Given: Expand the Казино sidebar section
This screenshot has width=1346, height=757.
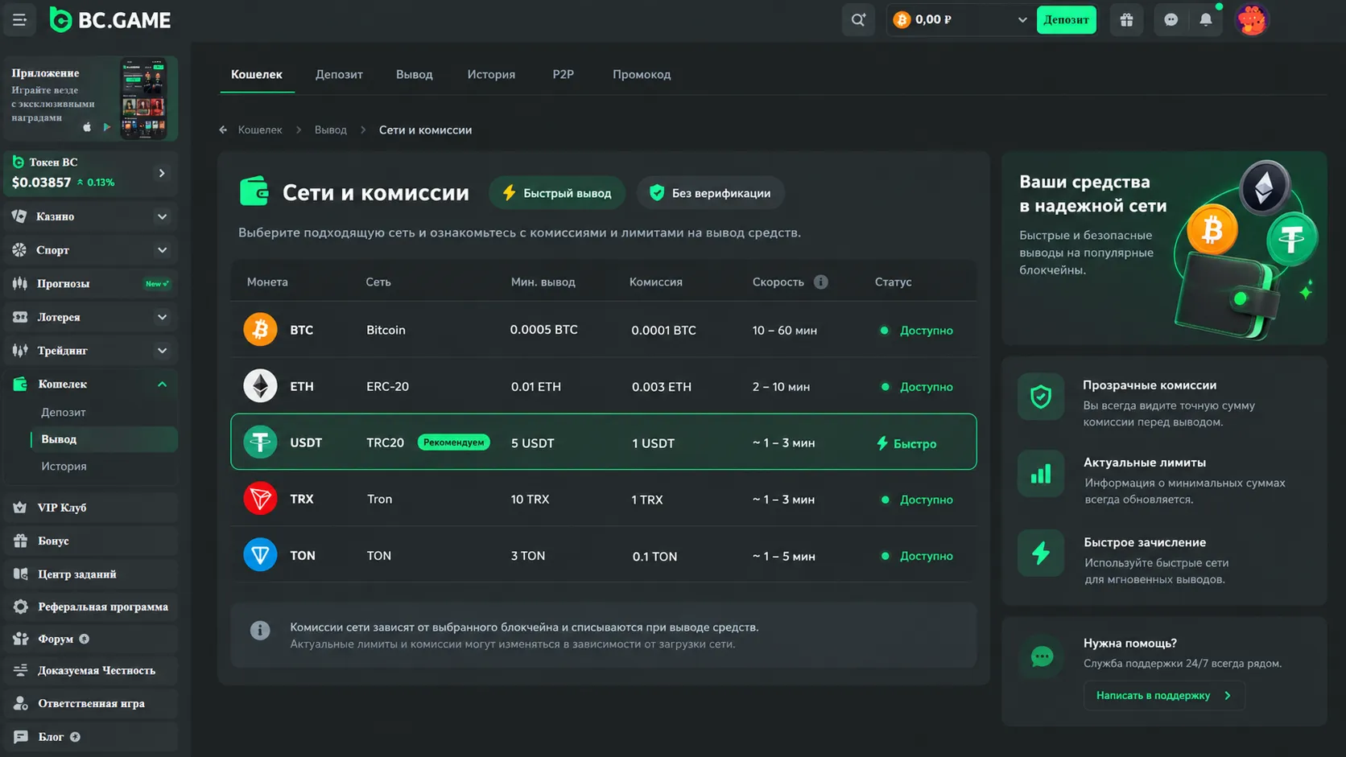Looking at the screenshot, I should 162,216.
